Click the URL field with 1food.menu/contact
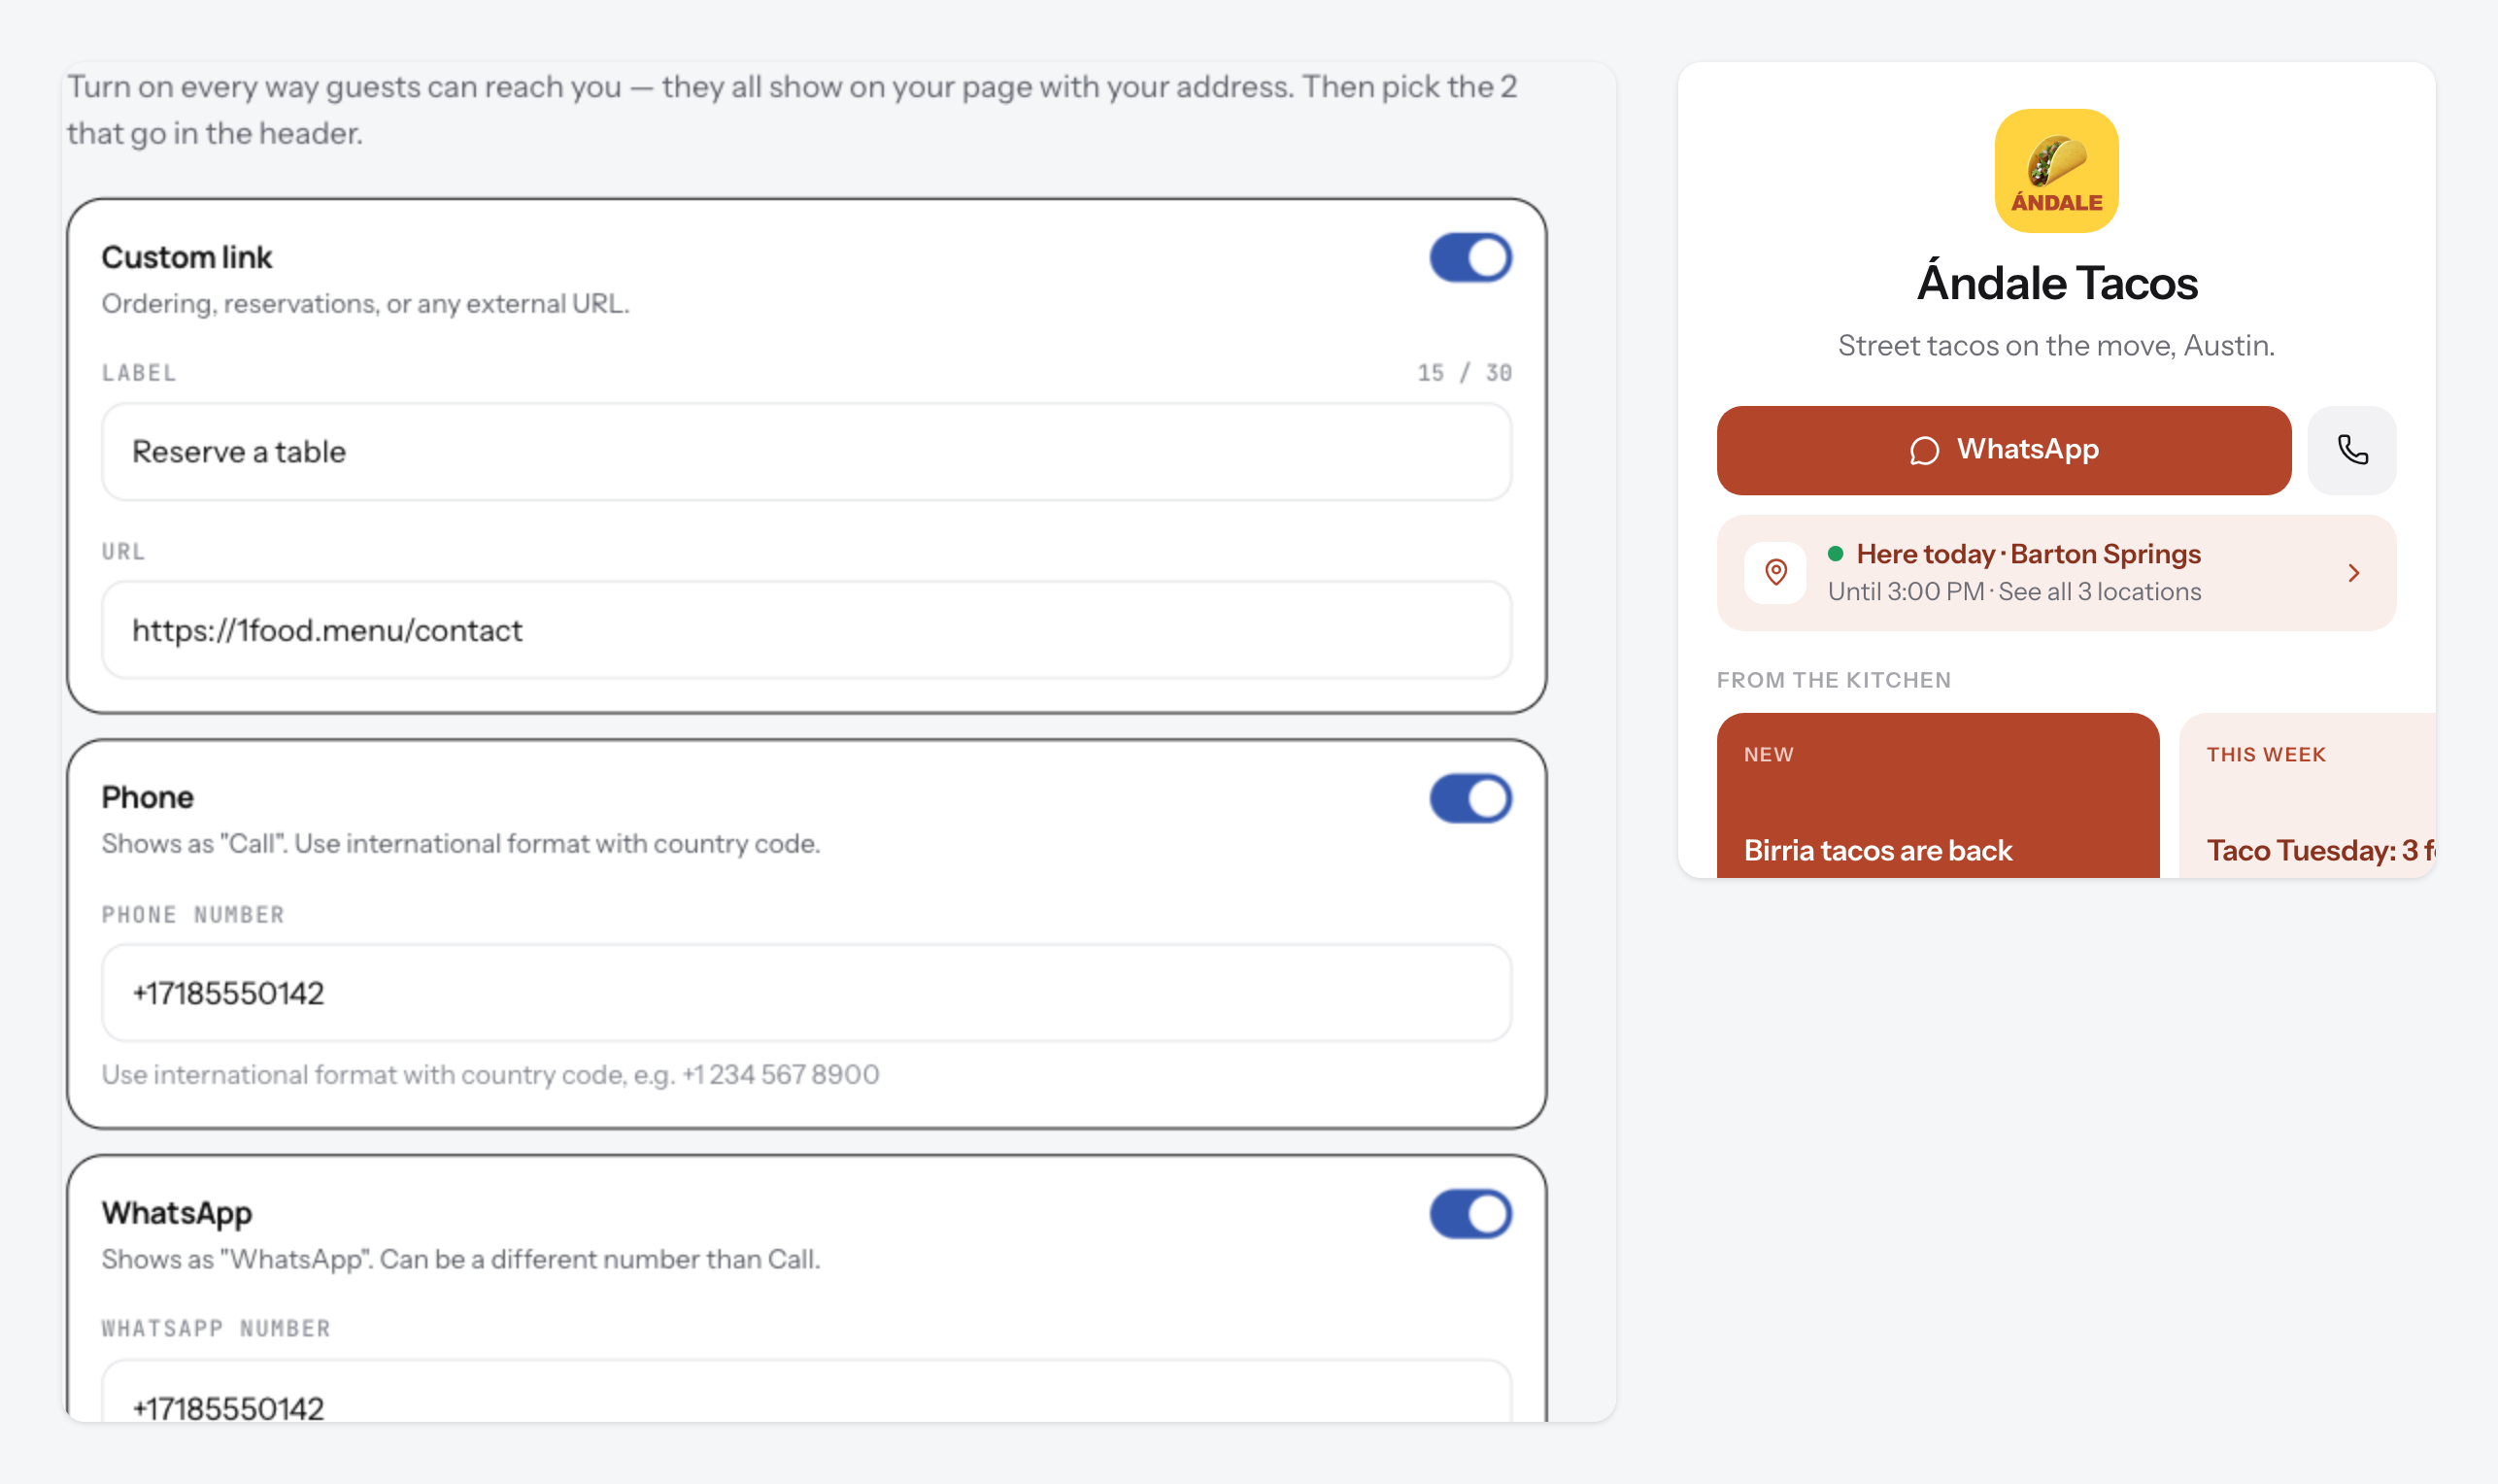This screenshot has width=2498, height=1484. tap(806, 630)
